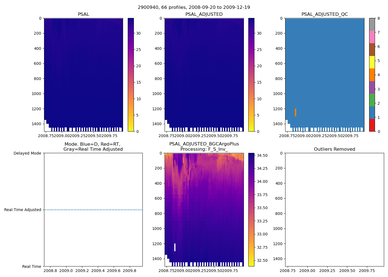The image size is (388, 277).
Task: Click the 34.50 label on the BGCArgoPlus colorbar
Action: [262, 155]
